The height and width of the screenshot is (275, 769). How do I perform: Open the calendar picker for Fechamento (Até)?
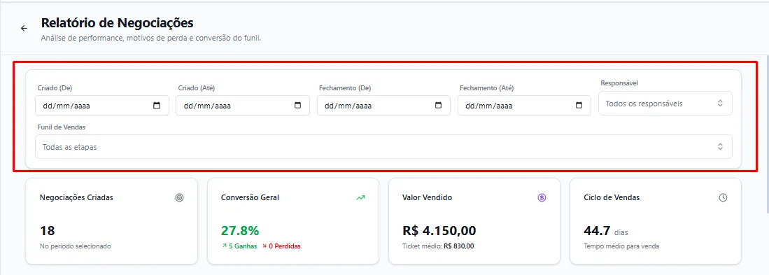(x=579, y=106)
